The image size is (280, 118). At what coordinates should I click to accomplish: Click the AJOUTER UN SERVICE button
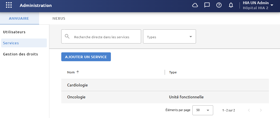(x=86, y=57)
